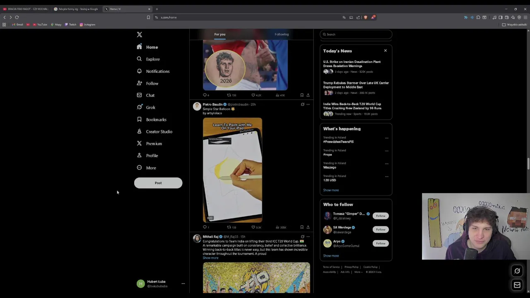Click Grok icon on Pietro Baudin's post
The width and height of the screenshot is (530, 298).
[303, 104]
